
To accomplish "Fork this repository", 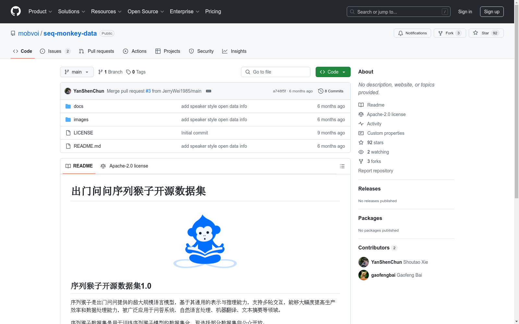I will [450, 33].
